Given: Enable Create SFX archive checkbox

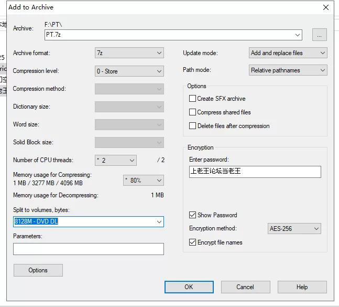Looking at the screenshot, I should coord(193,99).
